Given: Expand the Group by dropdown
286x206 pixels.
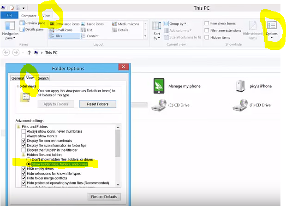Looking at the screenshot, I should click(177, 24).
